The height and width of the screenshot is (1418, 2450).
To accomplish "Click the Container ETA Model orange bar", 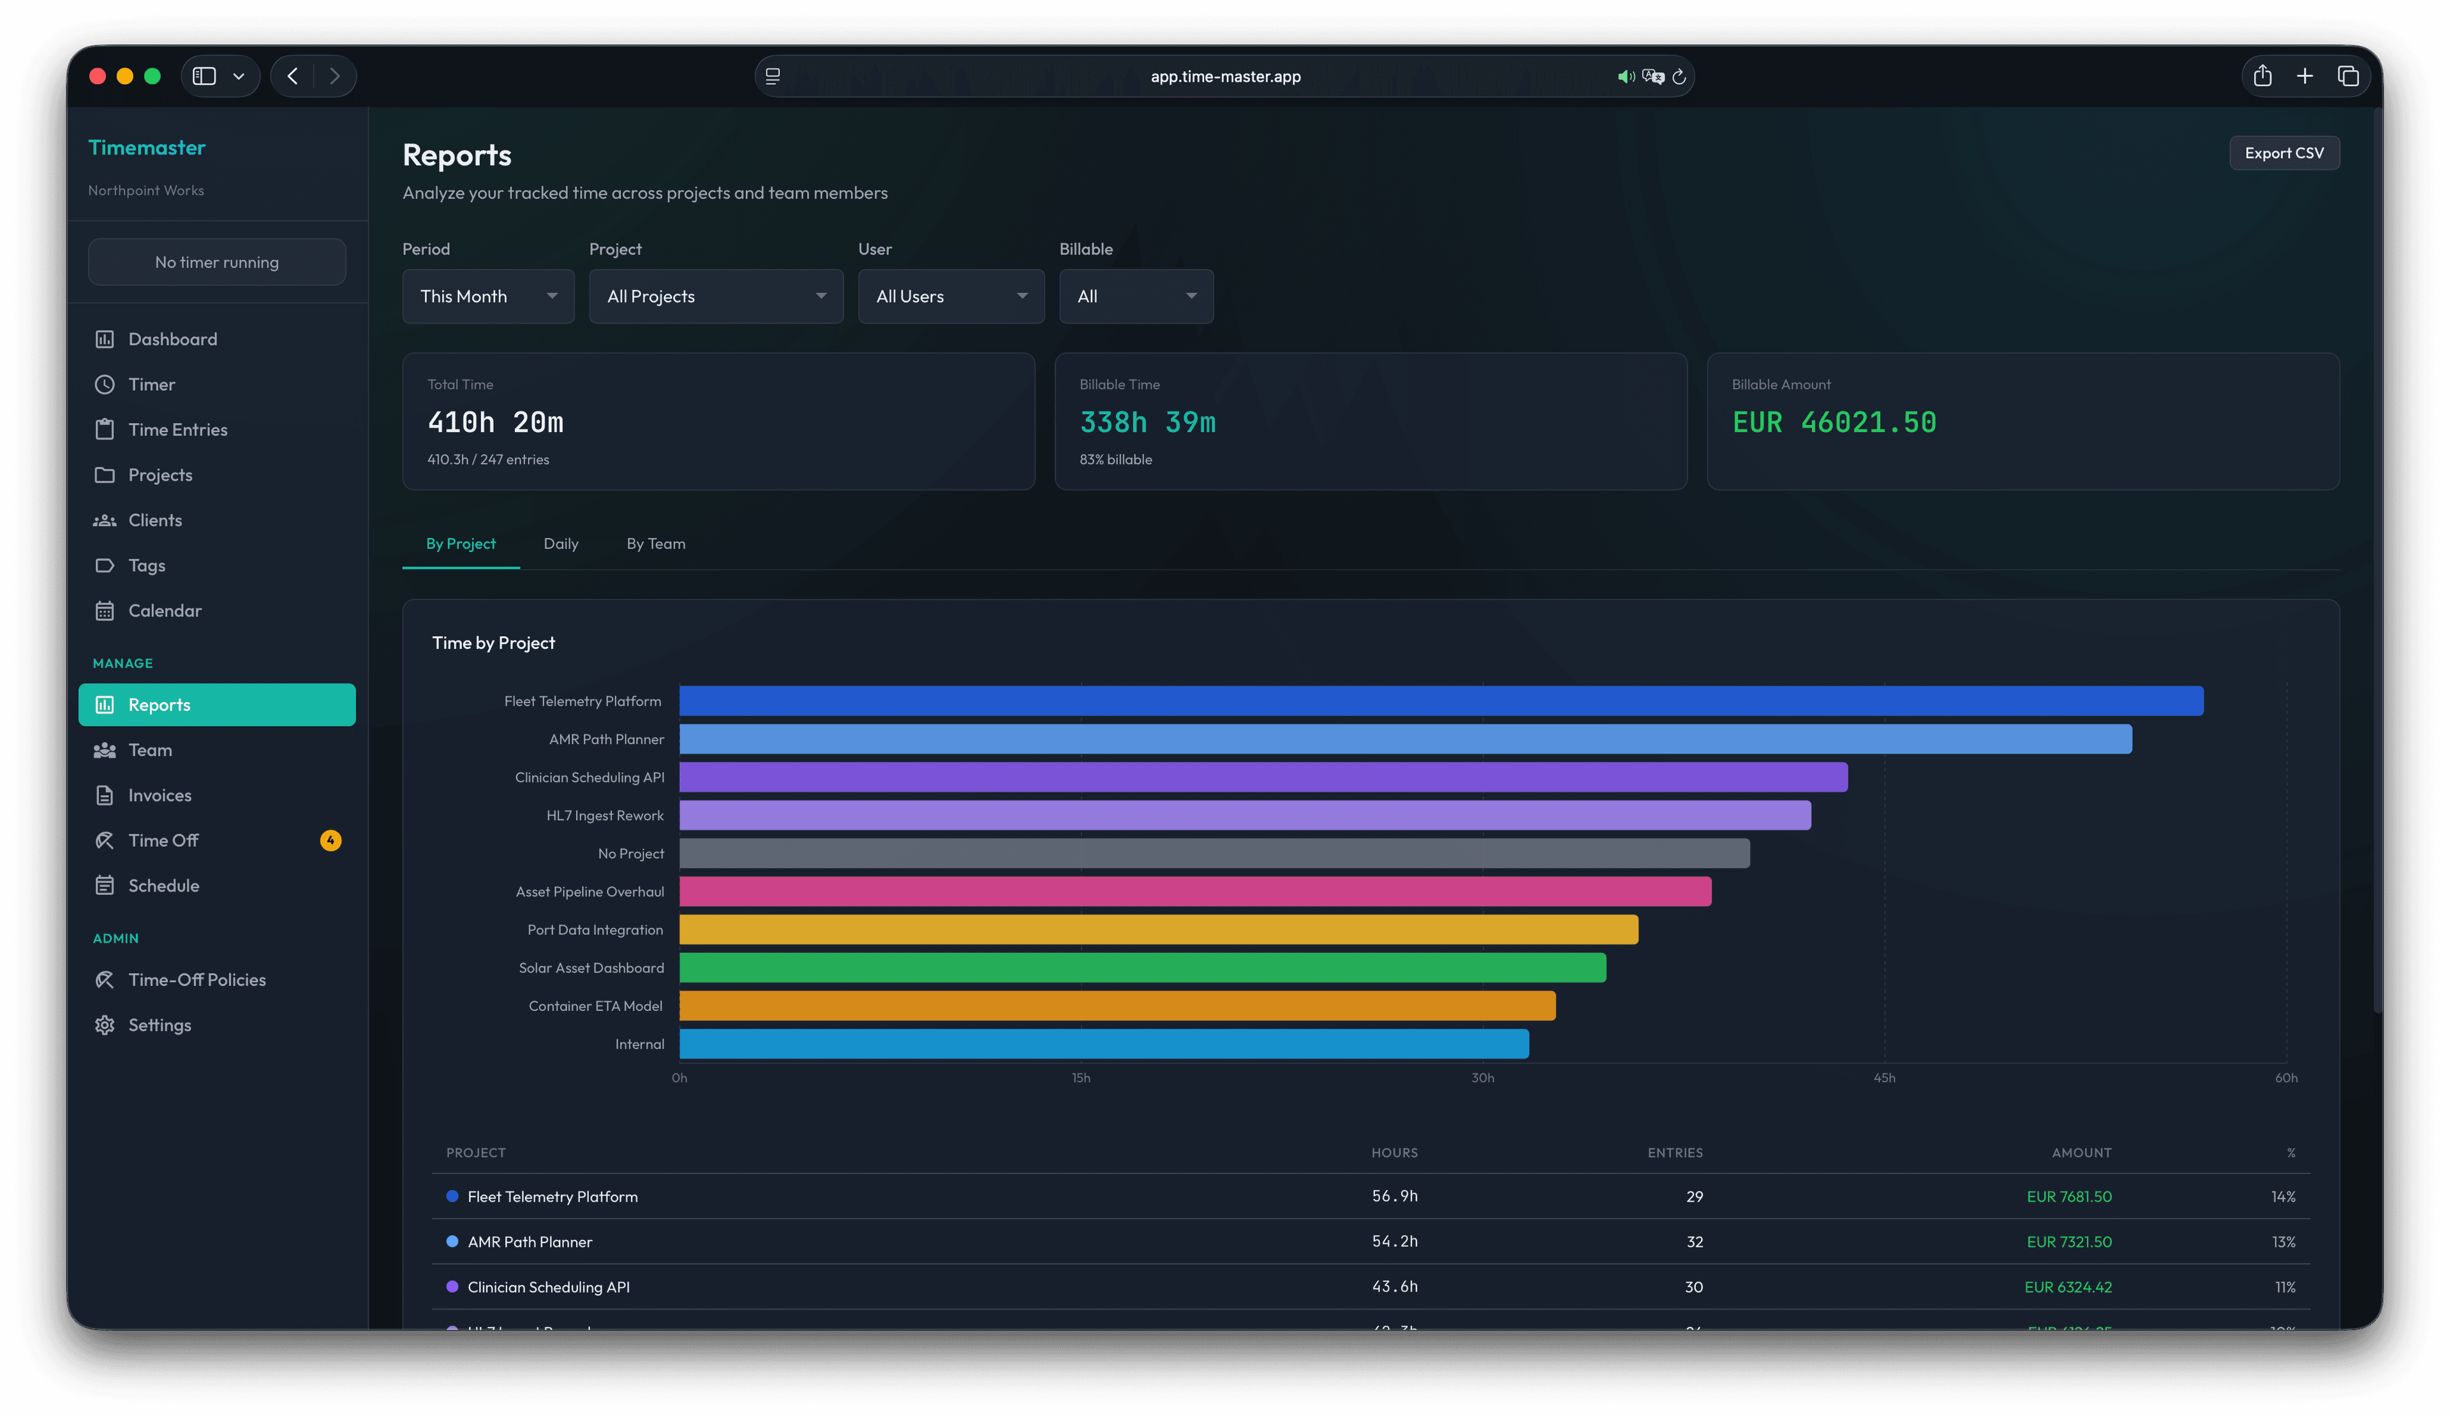I will [1117, 1006].
